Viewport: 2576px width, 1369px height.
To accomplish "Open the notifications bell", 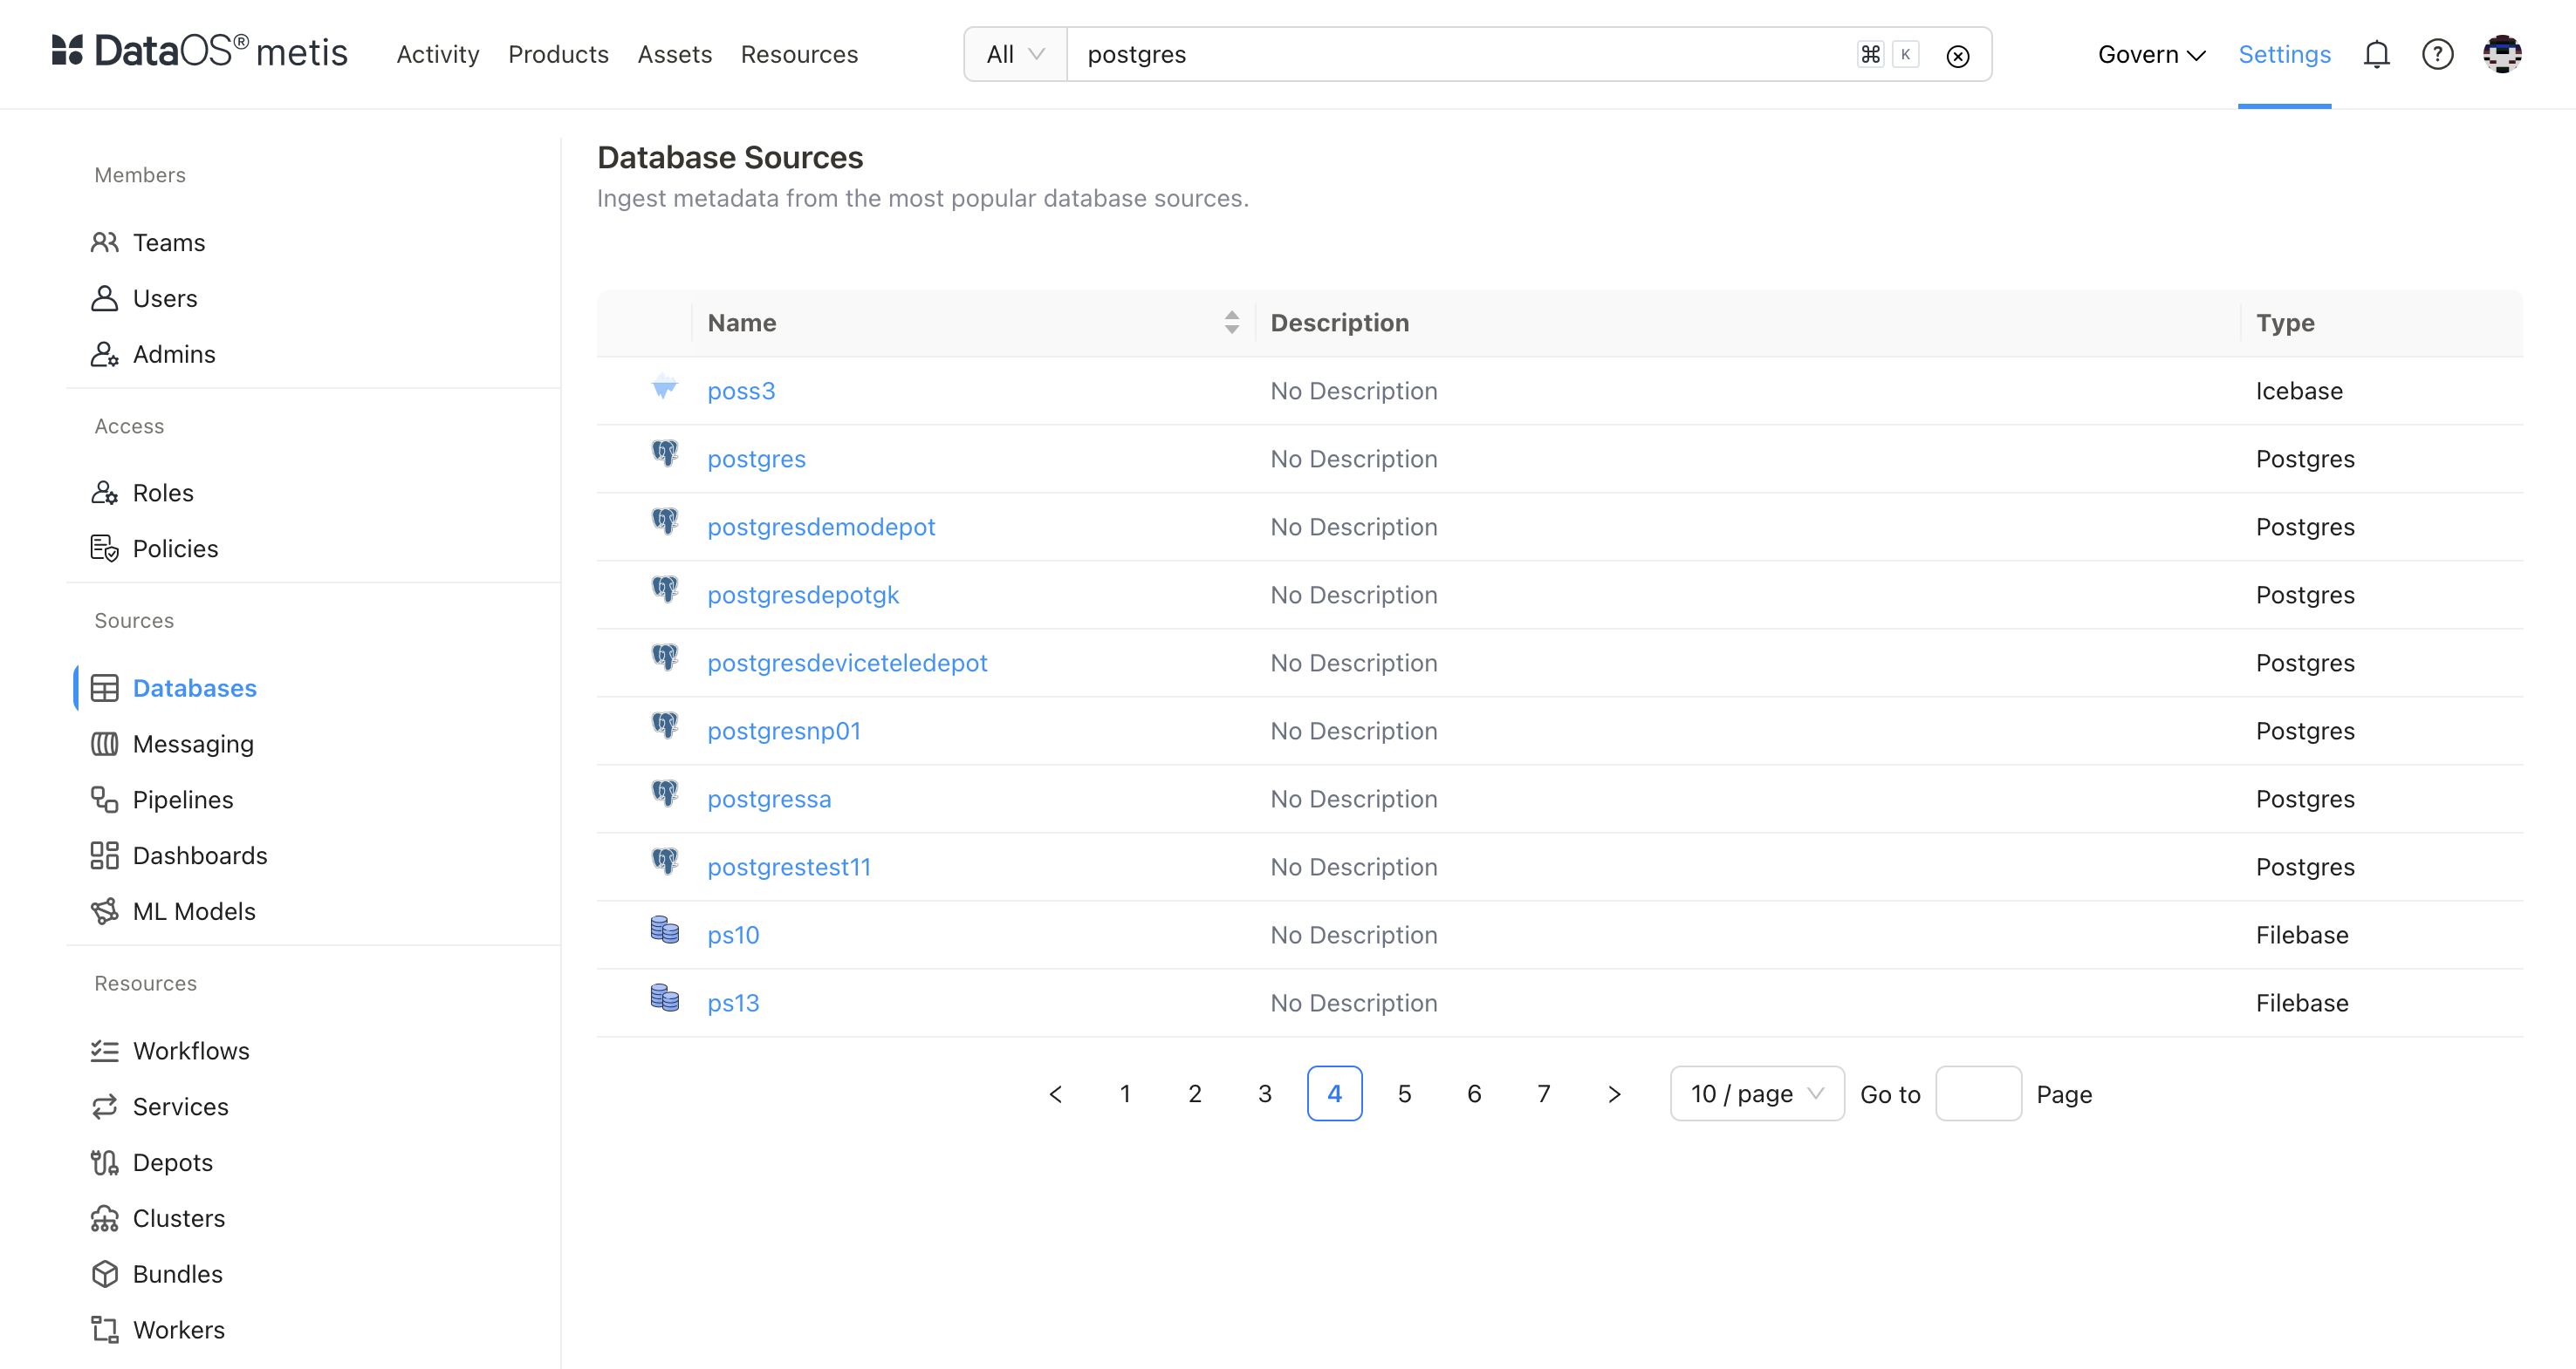I will 2376,54.
